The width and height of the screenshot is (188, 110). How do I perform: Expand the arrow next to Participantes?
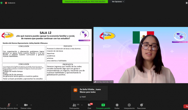(82, 105)
